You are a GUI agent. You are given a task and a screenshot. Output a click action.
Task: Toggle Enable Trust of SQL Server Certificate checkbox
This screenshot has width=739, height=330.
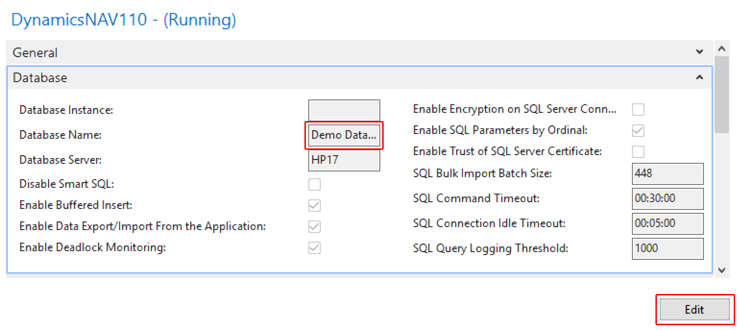coord(638,152)
